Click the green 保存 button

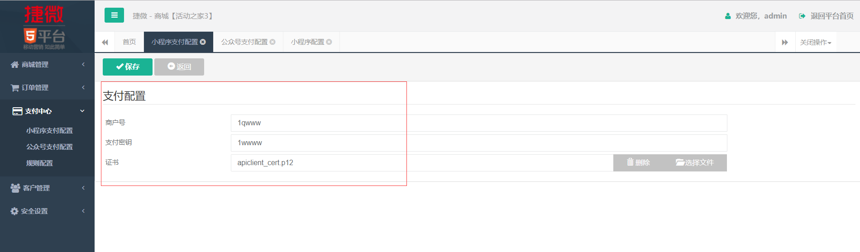click(x=128, y=67)
